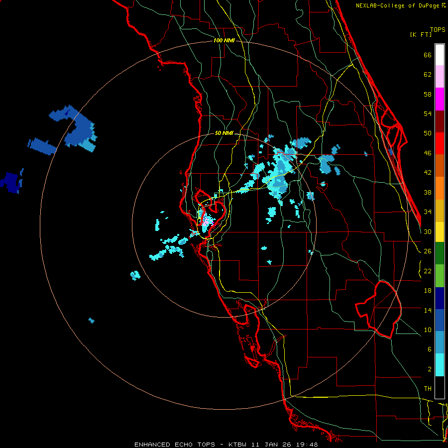Click the "38" legend value

pos(428,193)
